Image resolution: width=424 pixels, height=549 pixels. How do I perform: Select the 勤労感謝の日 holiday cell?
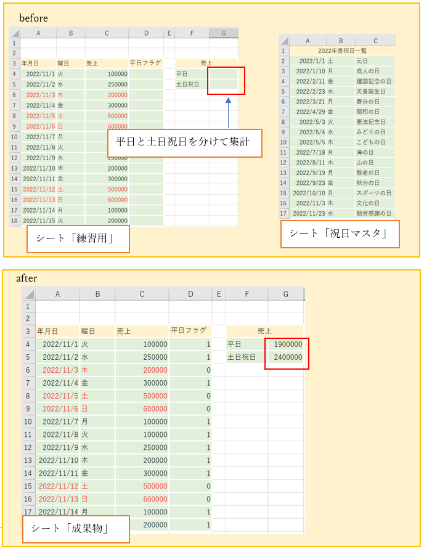point(374,213)
